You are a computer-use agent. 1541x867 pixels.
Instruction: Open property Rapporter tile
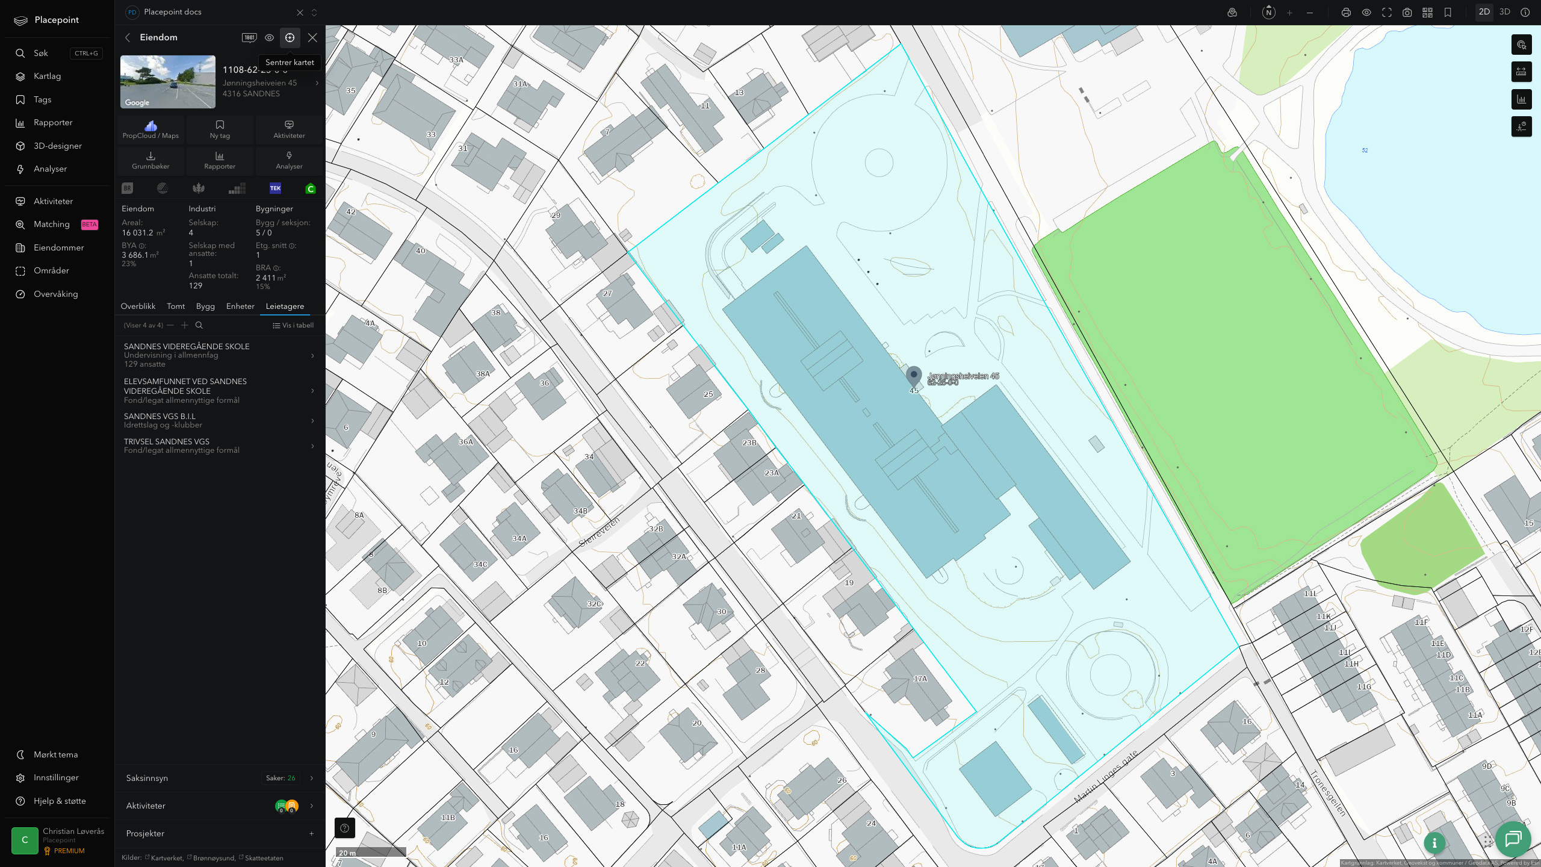220,160
